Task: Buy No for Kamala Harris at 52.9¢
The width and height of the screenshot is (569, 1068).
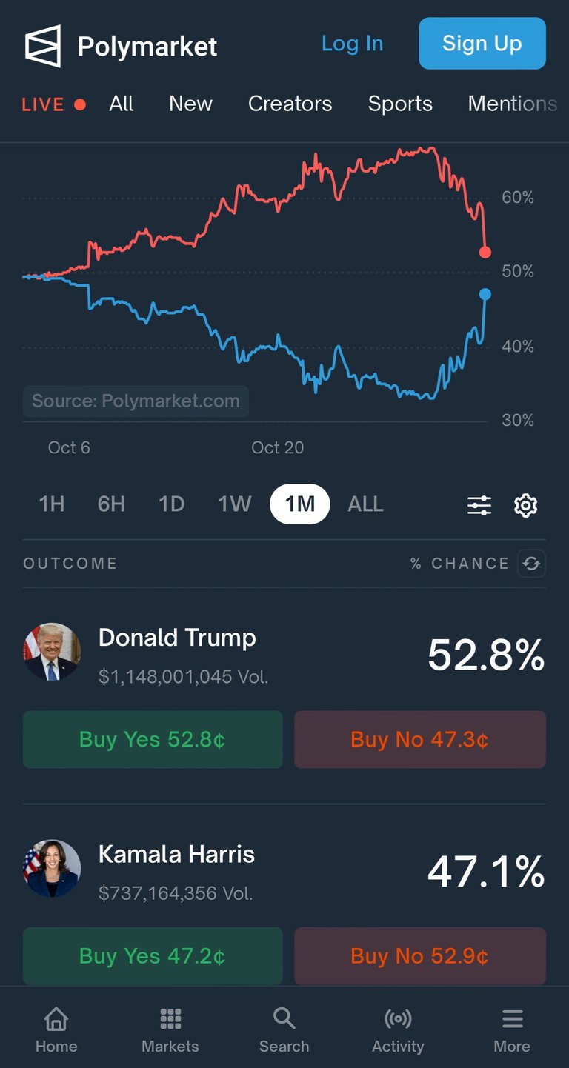Action: point(420,956)
